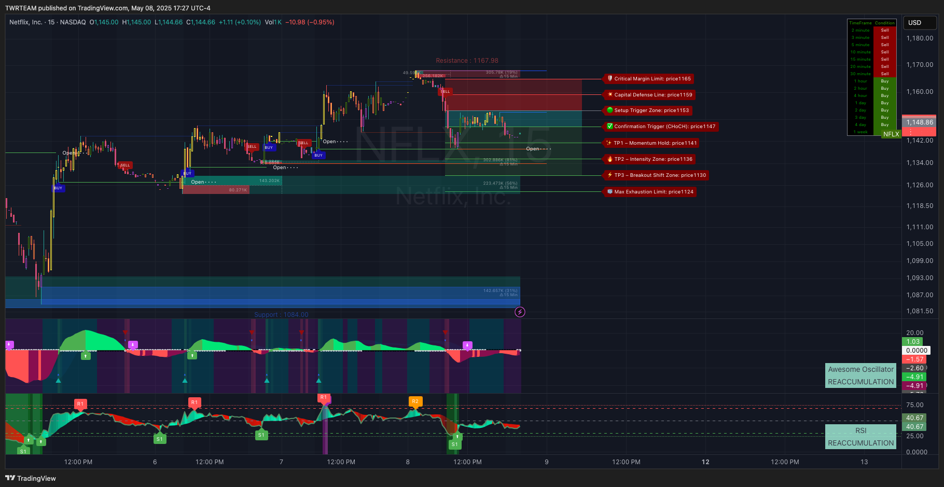
Task: Click the green up-arrow above the latest S1
Action: (x=457, y=436)
